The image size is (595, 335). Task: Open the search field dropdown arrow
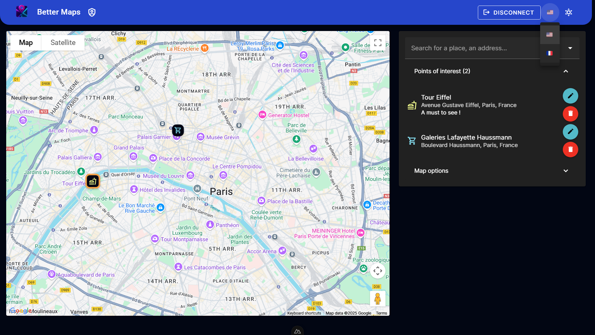click(x=570, y=48)
